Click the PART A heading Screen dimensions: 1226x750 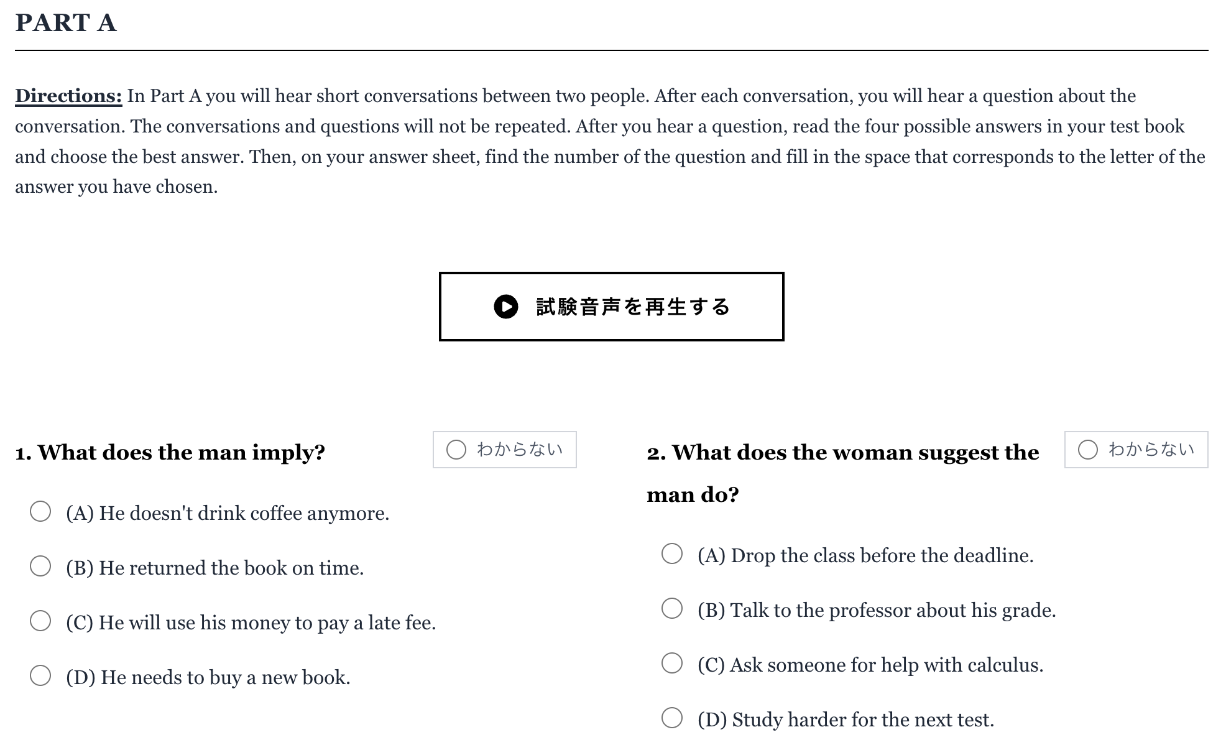click(66, 23)
